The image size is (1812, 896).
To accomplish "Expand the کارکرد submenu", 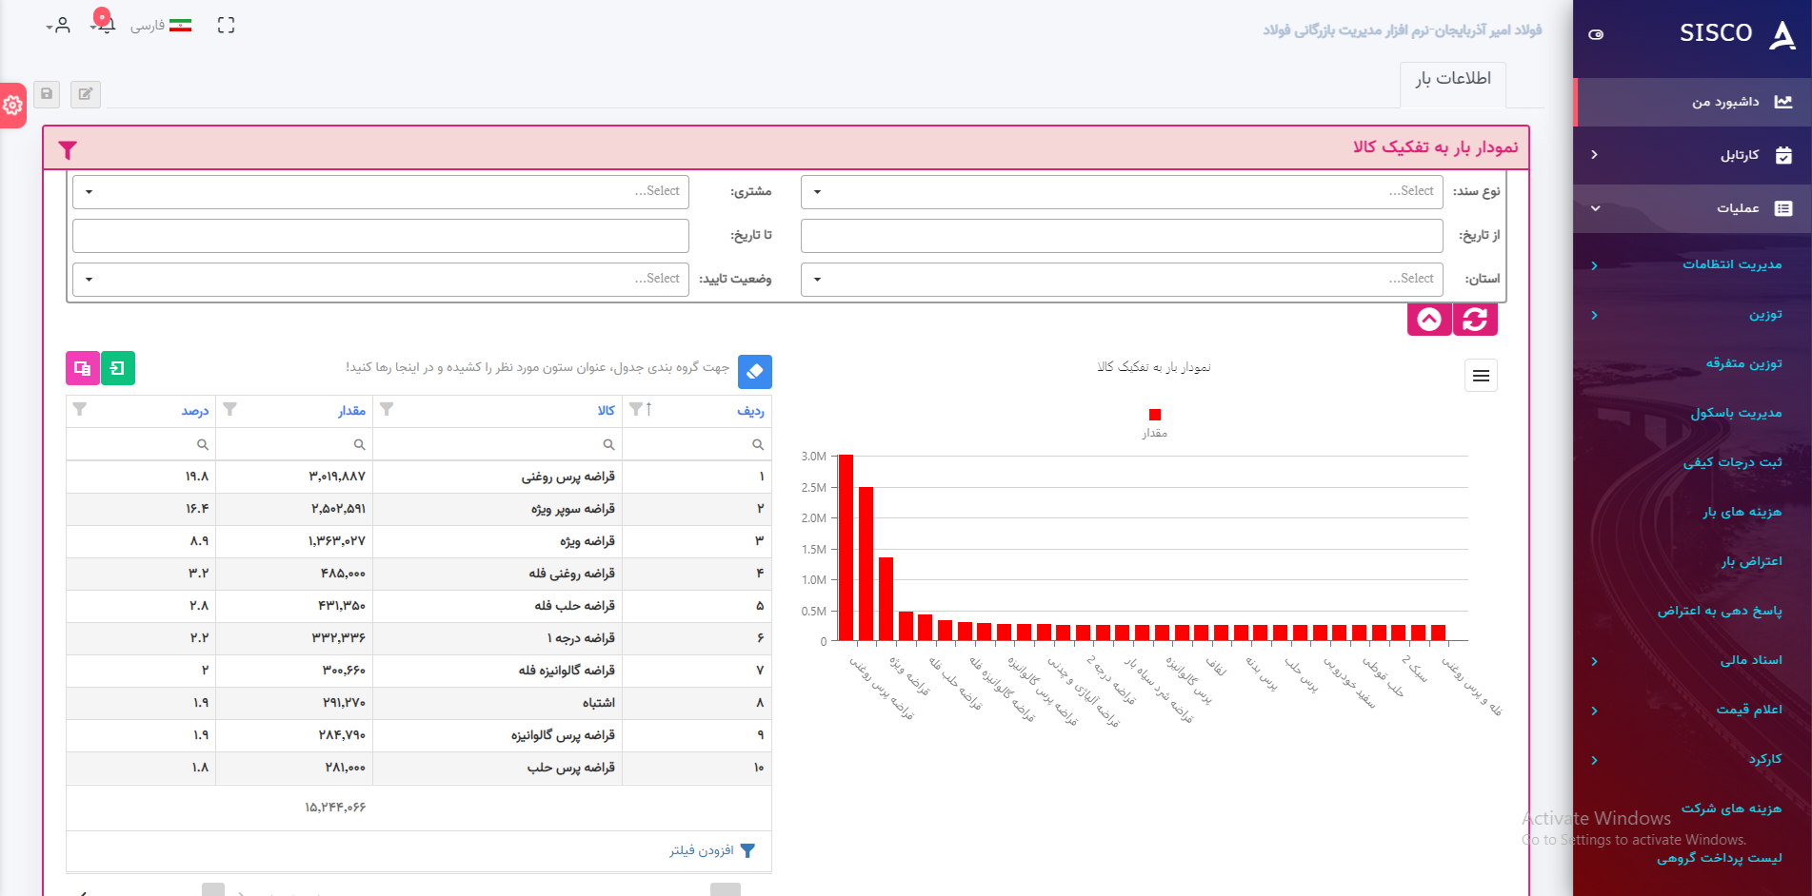I will [1693, 759].
